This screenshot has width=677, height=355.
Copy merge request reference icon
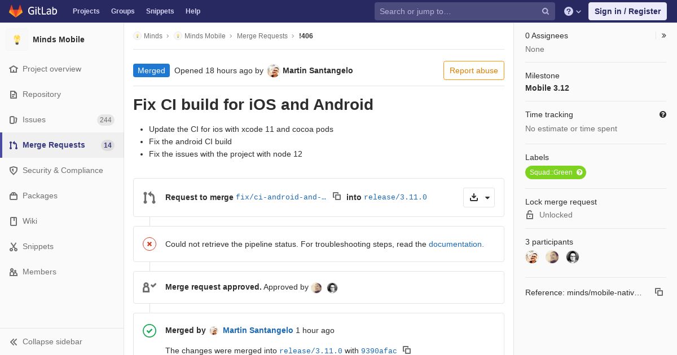pos(658,292)
